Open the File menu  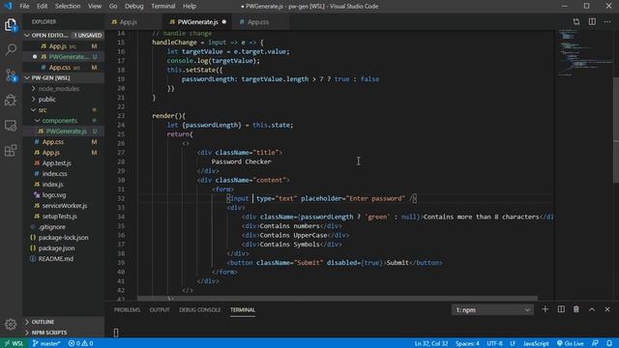24,6
